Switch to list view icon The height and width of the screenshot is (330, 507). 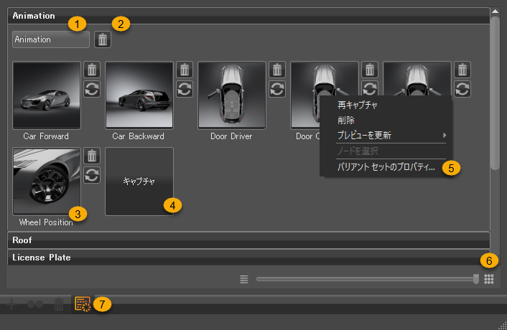point(244,279)
